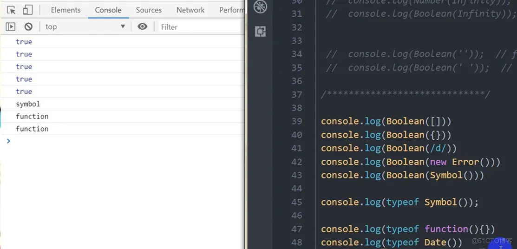This screenshot has height=249, width=517.
Task: Select the Console tab
Action: click(x=108, y=10)
